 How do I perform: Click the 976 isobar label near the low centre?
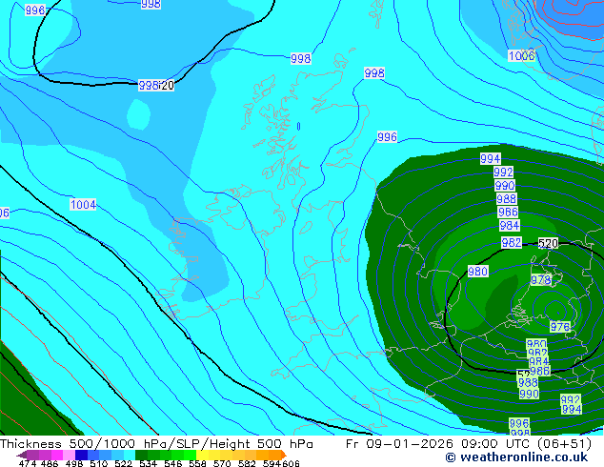[560, 327]
